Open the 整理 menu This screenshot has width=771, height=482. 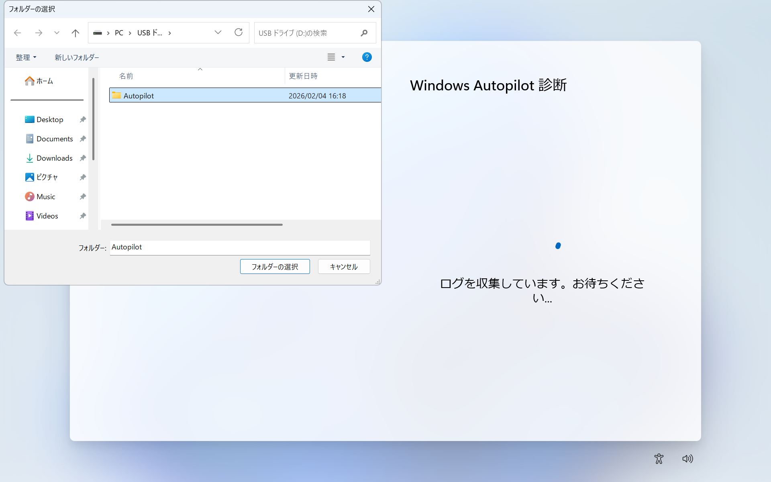[26, 57]
